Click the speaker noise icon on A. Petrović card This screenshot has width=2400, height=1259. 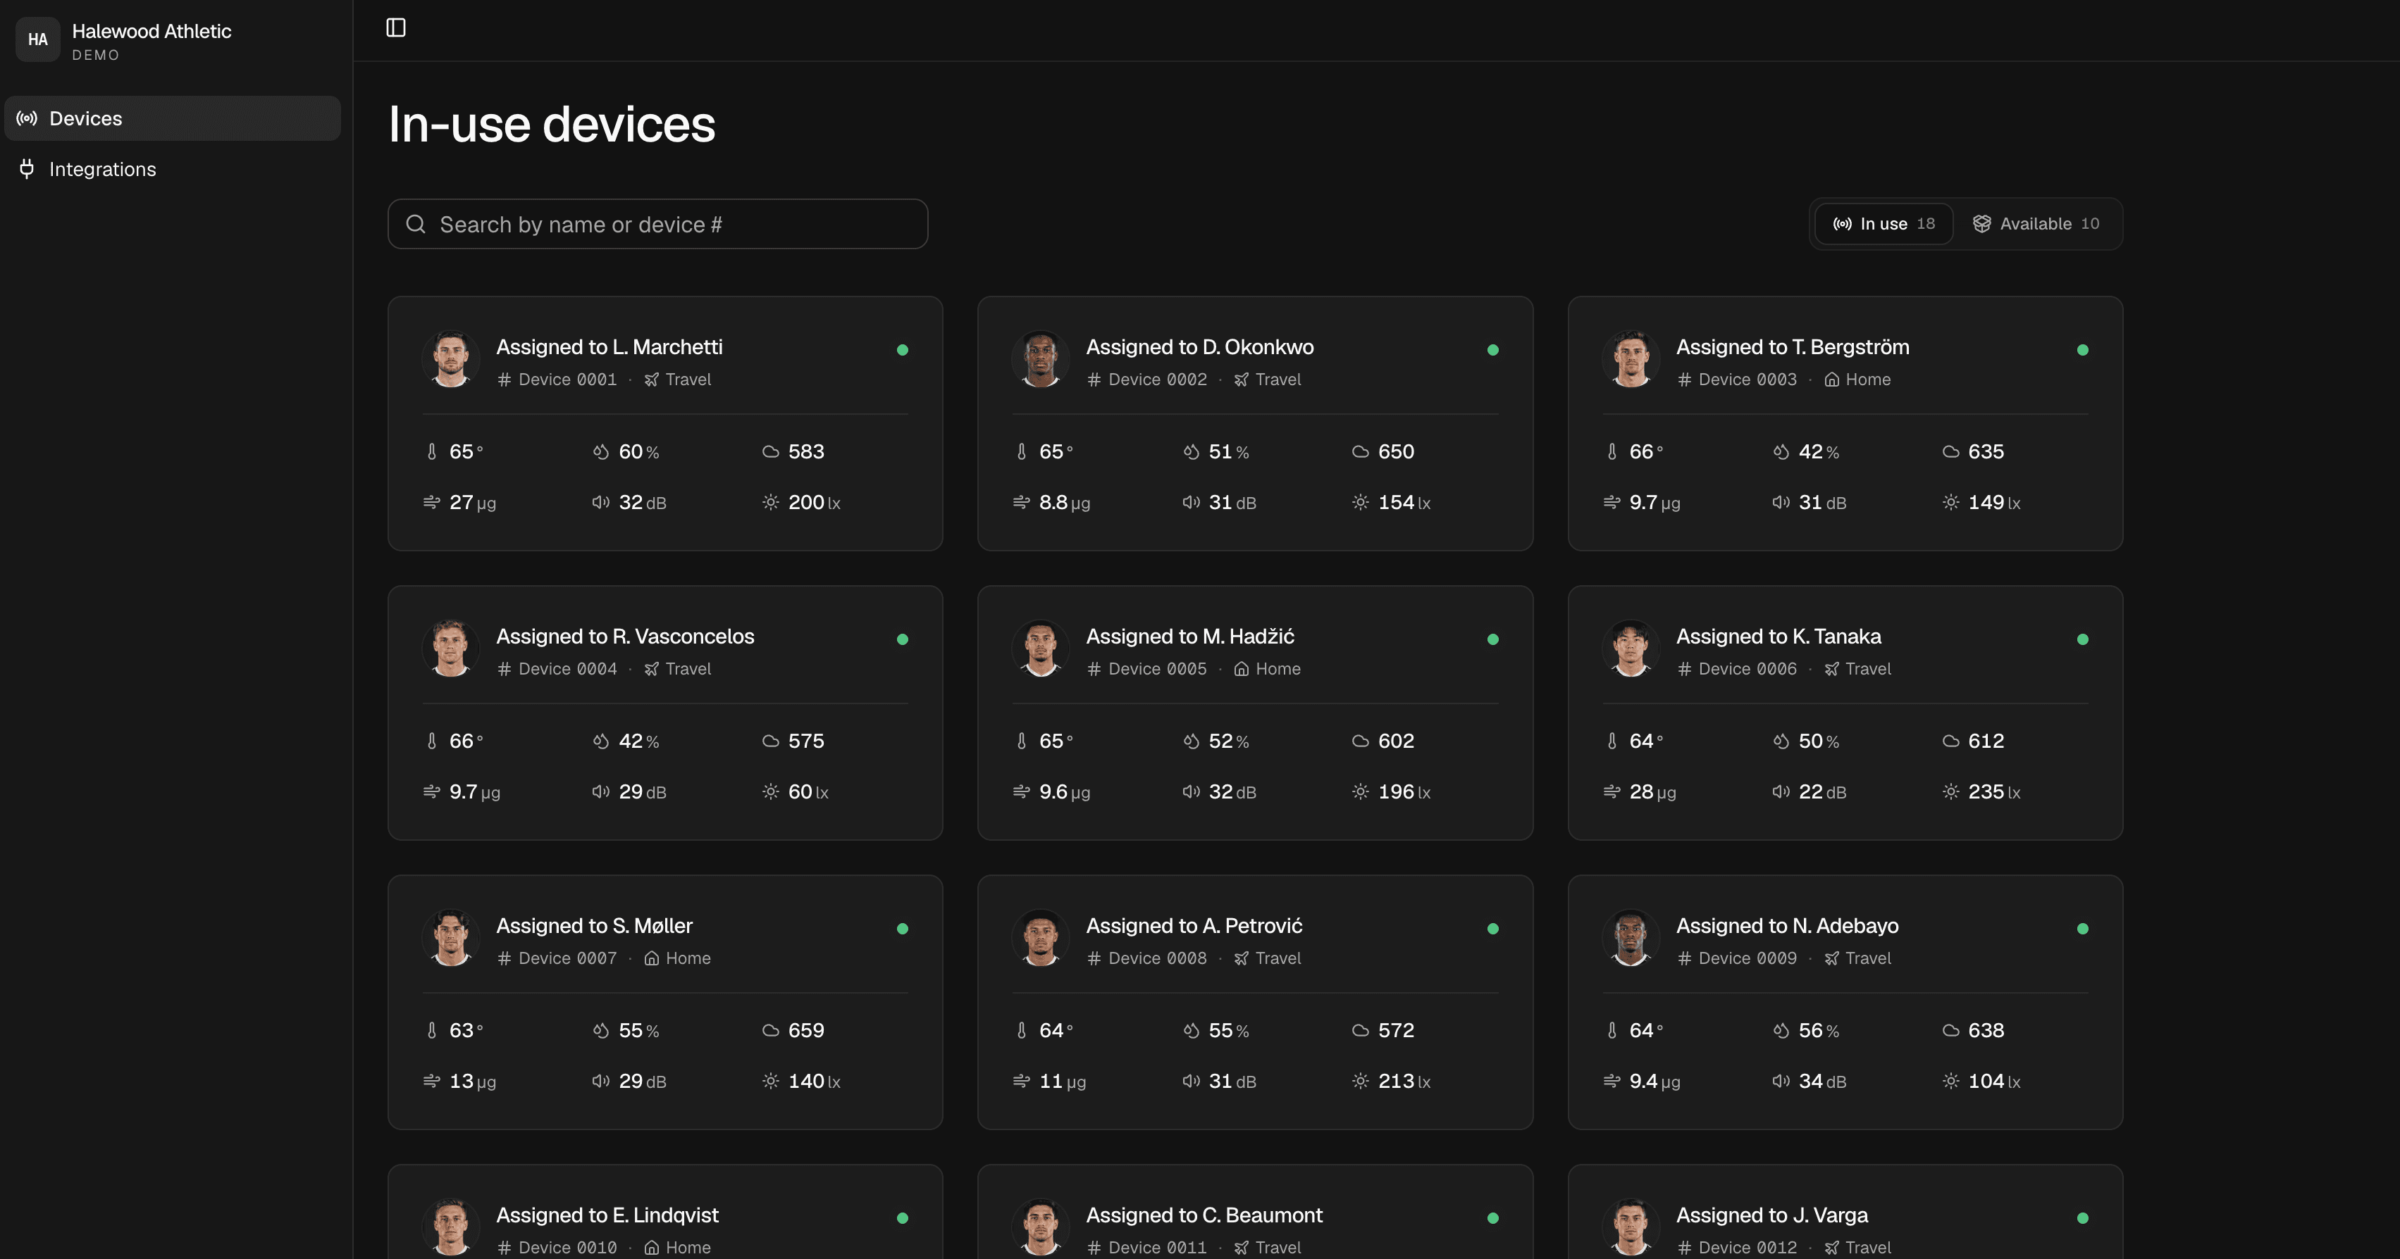[x=1191, y=1081]
